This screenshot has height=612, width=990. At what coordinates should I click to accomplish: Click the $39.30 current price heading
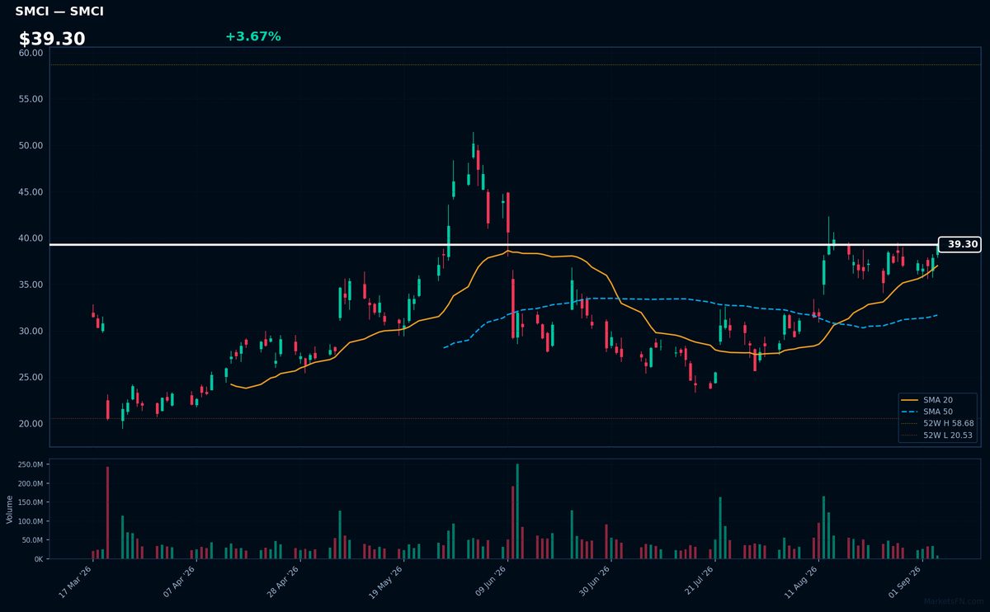(52, 39)
